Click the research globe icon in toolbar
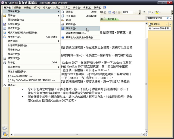The height and width of the screenshot is (139, 174). [x=114, y=12]
